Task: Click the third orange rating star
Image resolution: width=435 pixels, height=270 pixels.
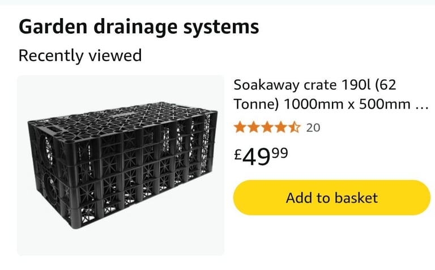Action: [x=267, y=127]
